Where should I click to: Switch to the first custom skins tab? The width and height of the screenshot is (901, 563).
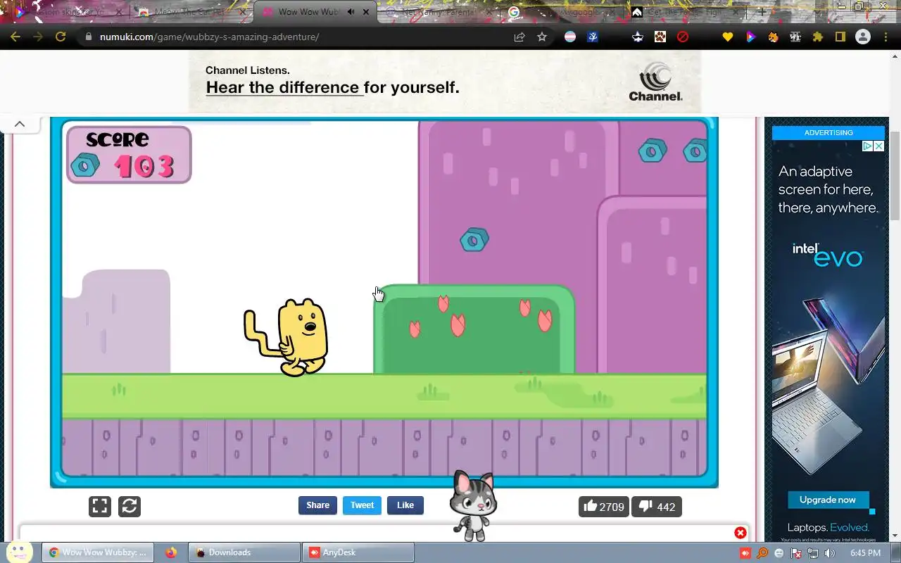(x=69, y=12)
